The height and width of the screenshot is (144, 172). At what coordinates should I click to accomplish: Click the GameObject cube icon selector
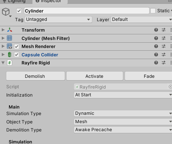click(x=6, y=12)
